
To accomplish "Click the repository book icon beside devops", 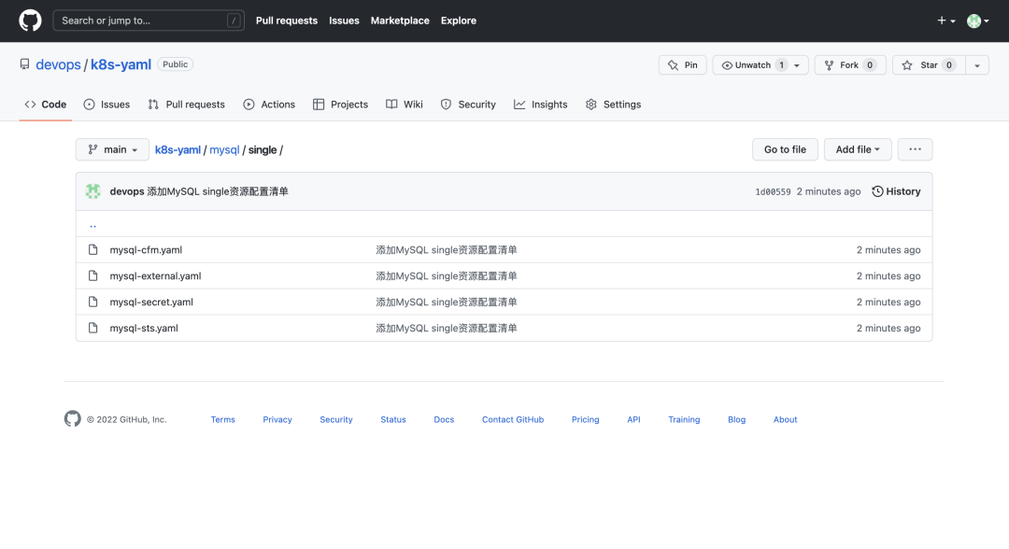I will [24, 64].
